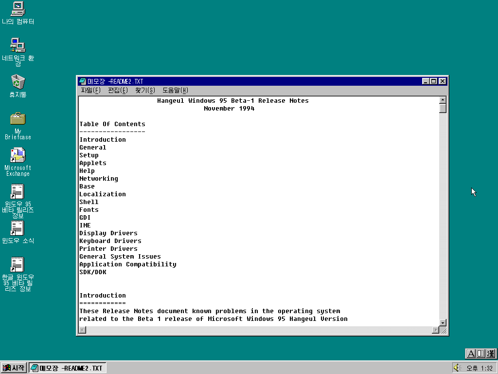Image resolution: width=498 pixels, height=374 pixels.
Task: Click the 'Applets' line
Action: click(93, 163)
